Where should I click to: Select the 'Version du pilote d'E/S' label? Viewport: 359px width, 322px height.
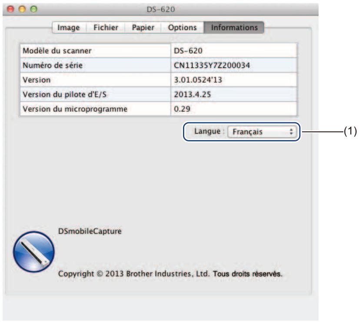65,94
